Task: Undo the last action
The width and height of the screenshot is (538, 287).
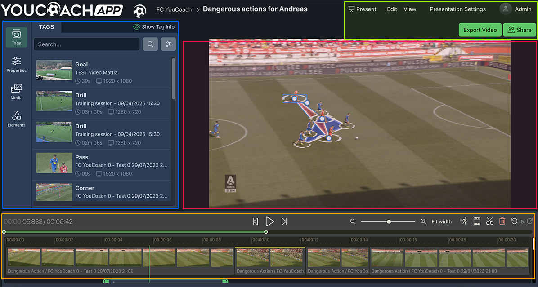Action: click(514, 221)
